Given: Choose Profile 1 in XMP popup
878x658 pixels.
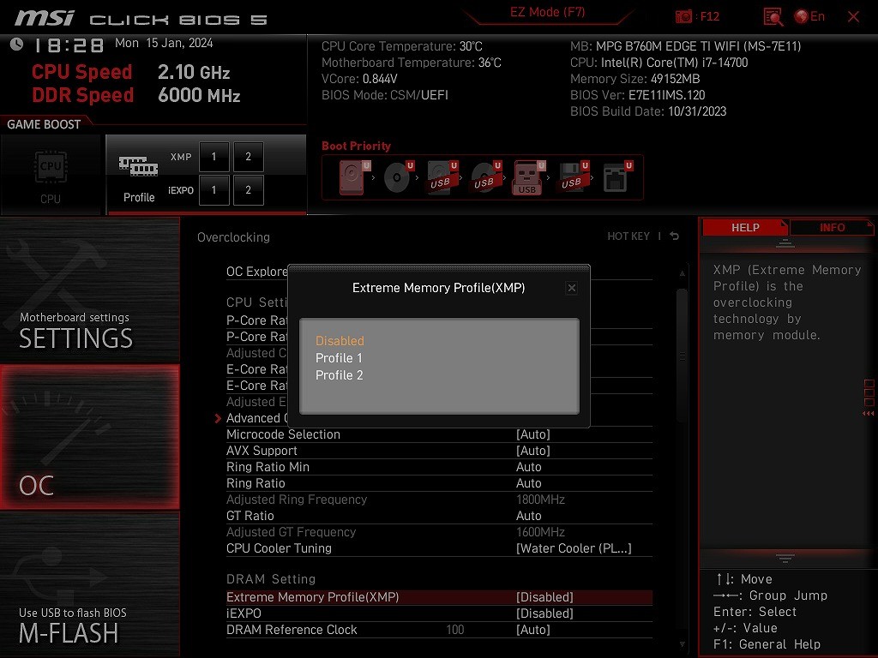Looking at the screenshot, I should point(339,358).
